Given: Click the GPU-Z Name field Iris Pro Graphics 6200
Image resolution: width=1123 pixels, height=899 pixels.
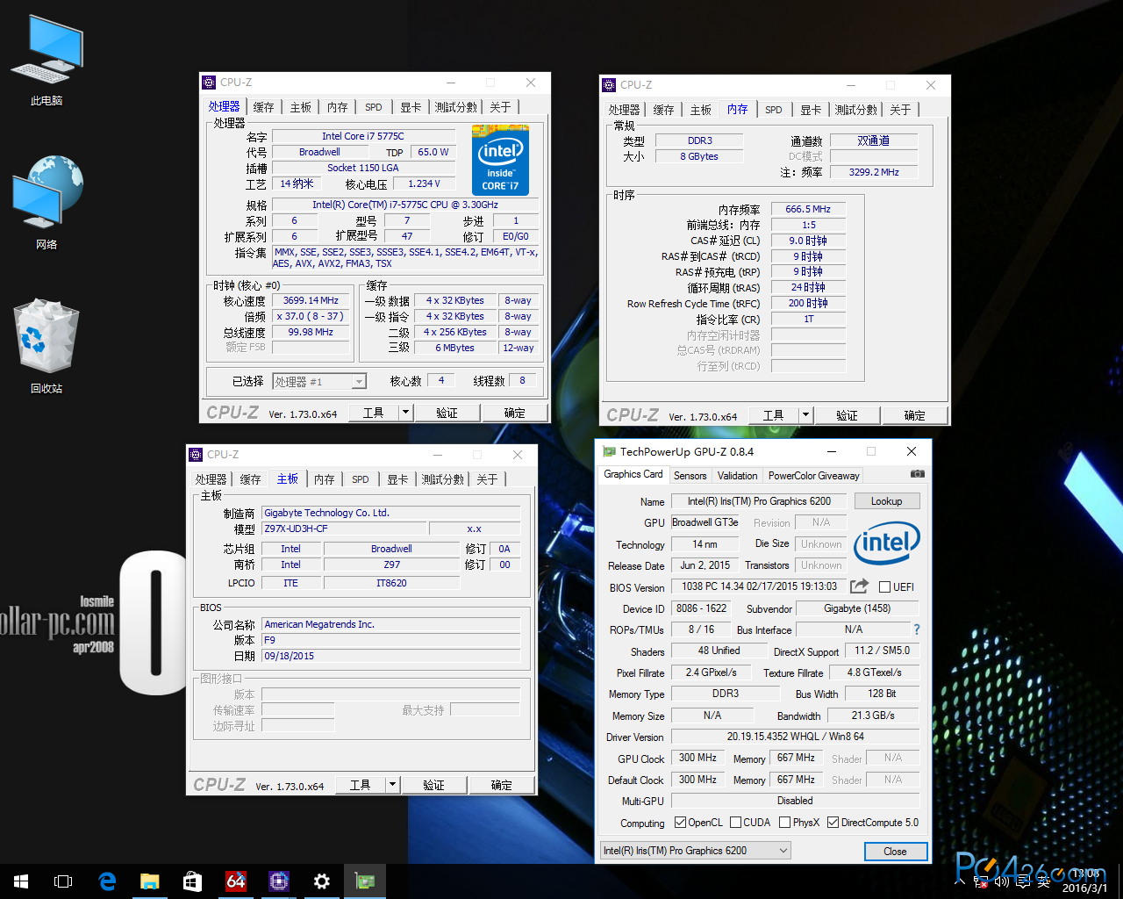Looking at the screenshot, I should 759,501.
